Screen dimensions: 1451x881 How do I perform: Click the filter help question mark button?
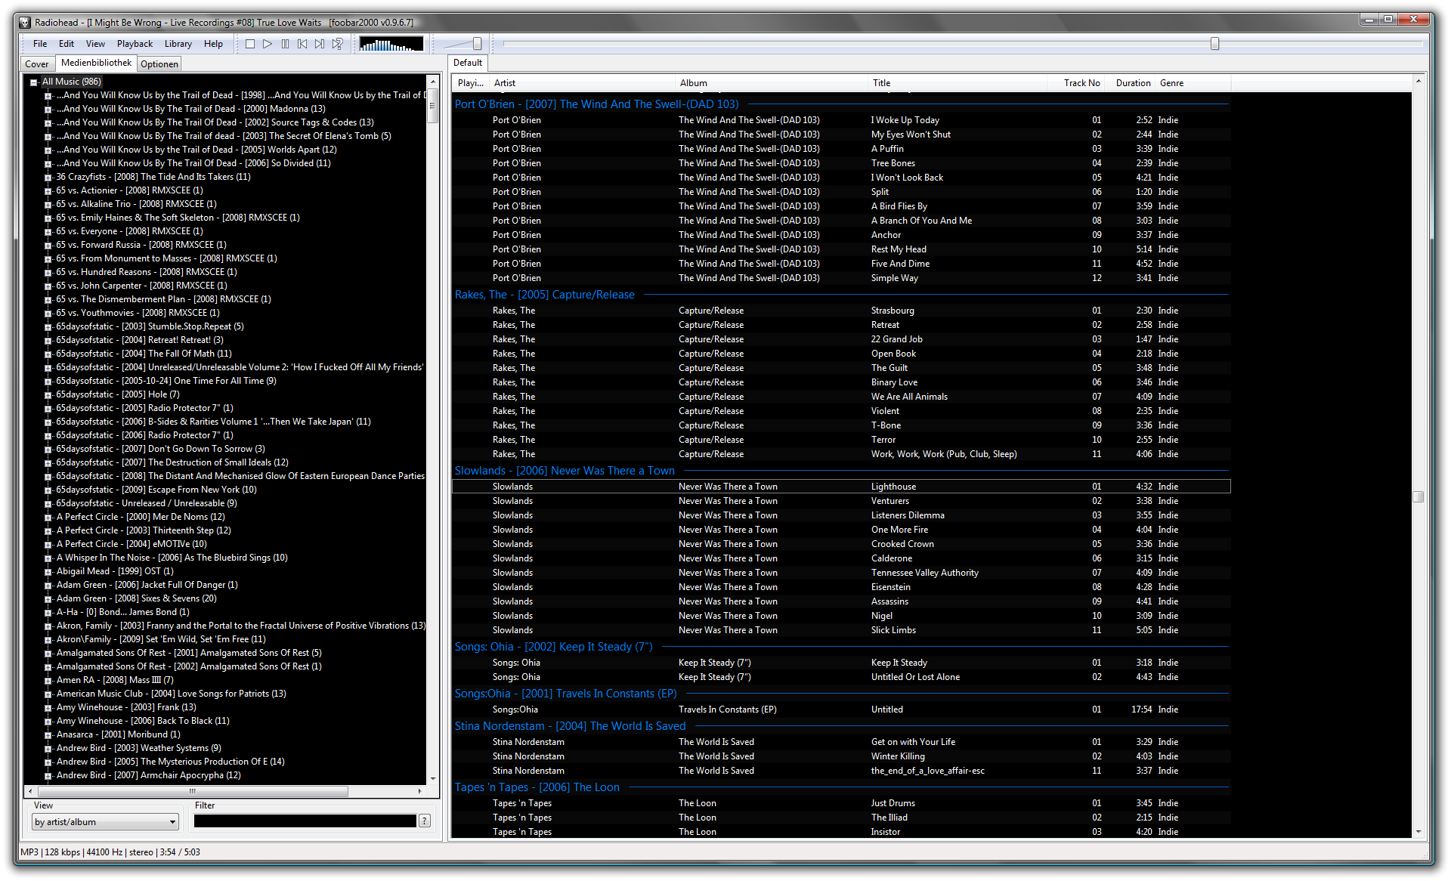pyautogui.click(x=425, y=821)
